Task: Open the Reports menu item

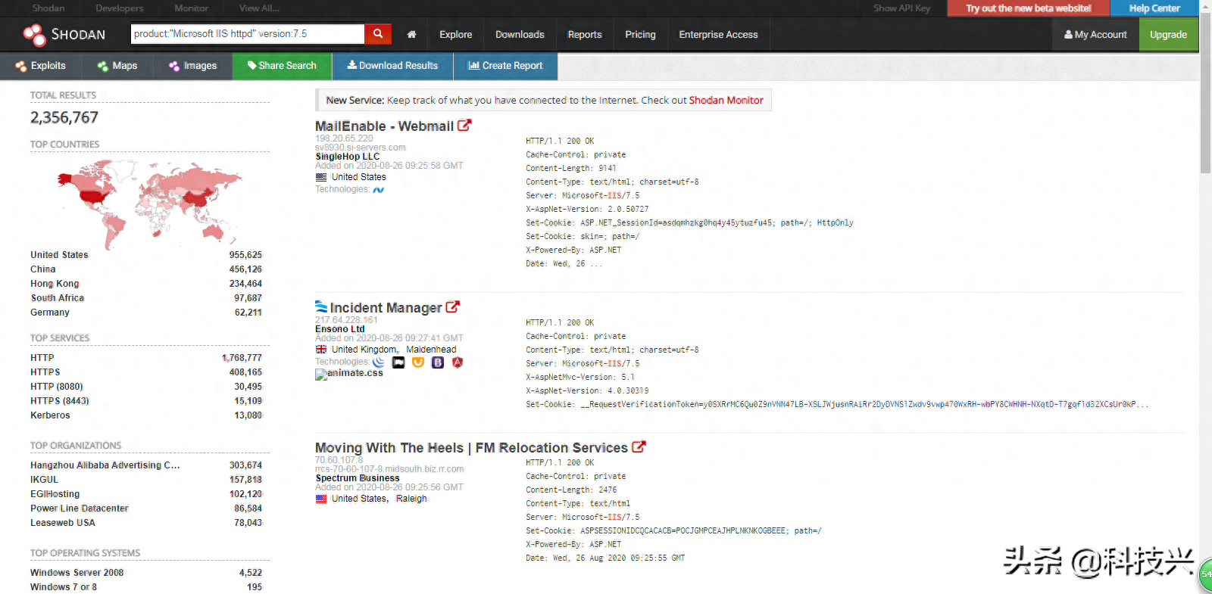Action: (585, 35)
